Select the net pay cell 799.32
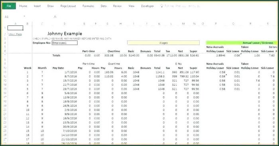 tap(184, 76)
